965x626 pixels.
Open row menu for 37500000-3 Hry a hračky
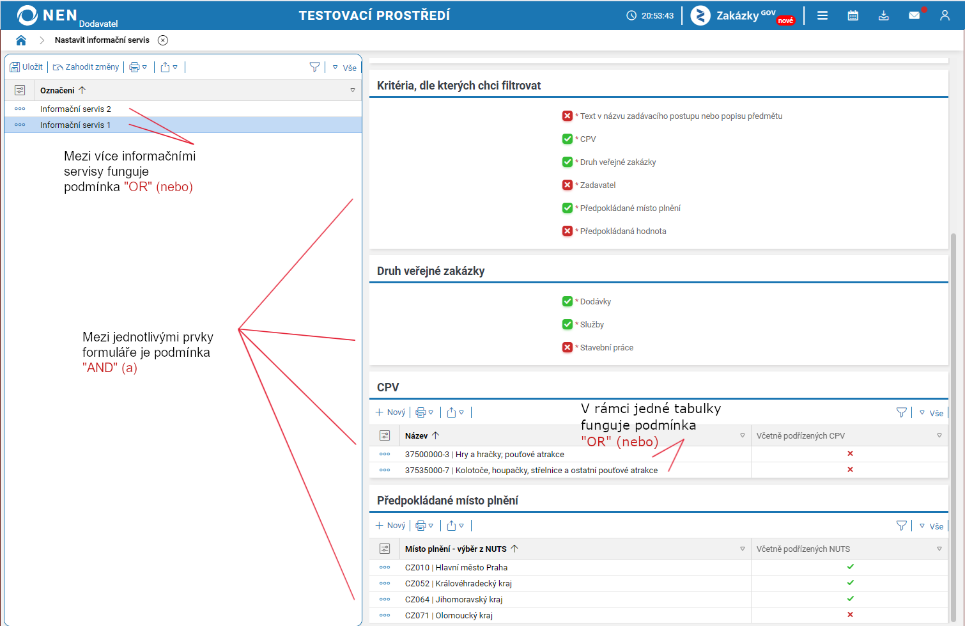point(385,454)
